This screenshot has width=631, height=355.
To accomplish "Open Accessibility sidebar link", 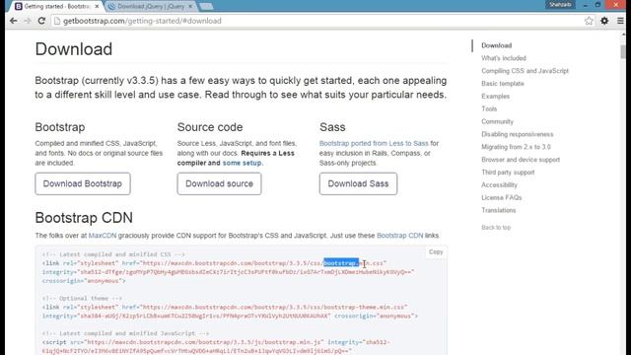I will (499, 185).
